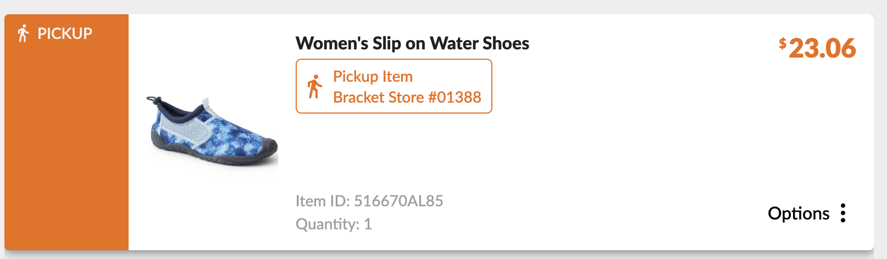
Task: Click the heel pull loop on shoe image
Action: tap(152, 100)
